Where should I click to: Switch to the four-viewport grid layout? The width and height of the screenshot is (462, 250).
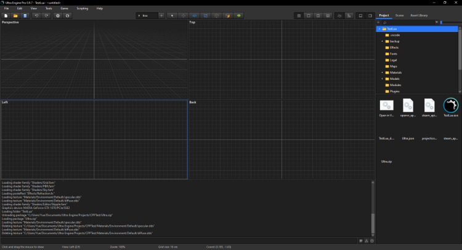pos(299,15)
